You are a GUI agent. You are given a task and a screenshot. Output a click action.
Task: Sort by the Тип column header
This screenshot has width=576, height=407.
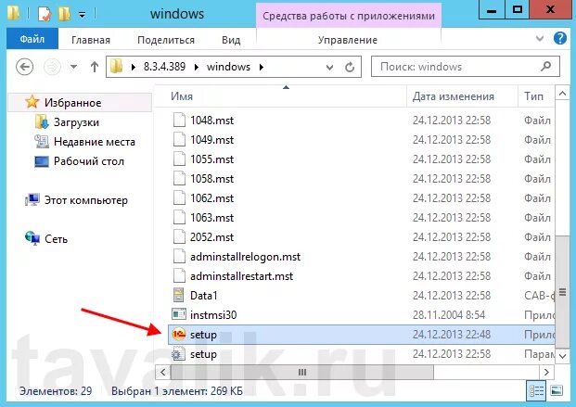[536, 96]
